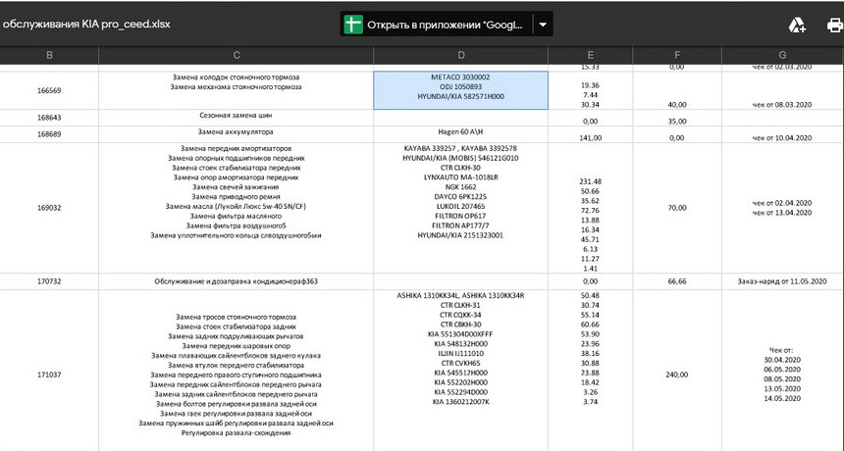
Task: Click the price 50.48
Action: click(x=591, y=296)
